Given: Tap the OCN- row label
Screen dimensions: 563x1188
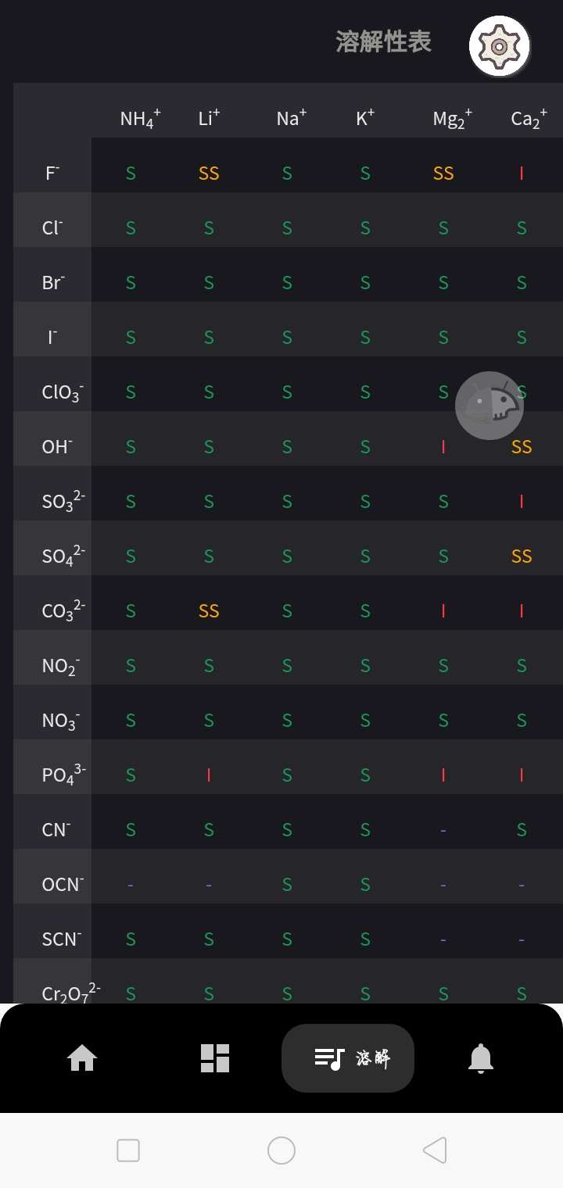Looking at the screenshot, I should coord(63,884).
